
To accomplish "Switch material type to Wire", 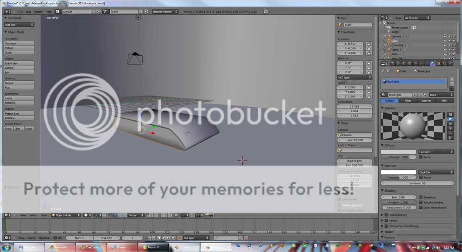I will point(408,101).
